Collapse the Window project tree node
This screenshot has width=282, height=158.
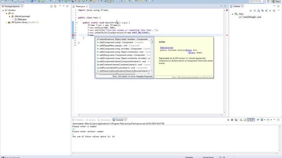(3, 11)
